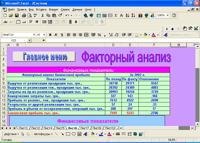Click the Record Macro dot icon
Image resolution: width=200 pixels, height=143 pixels.
coord(172,29)
